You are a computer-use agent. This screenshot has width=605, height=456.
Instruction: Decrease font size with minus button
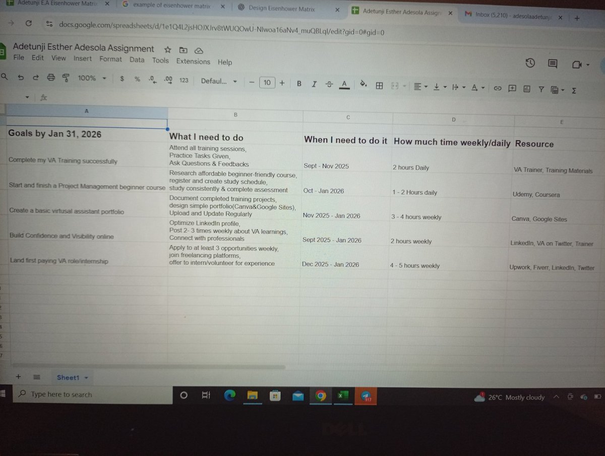[252, 82]
